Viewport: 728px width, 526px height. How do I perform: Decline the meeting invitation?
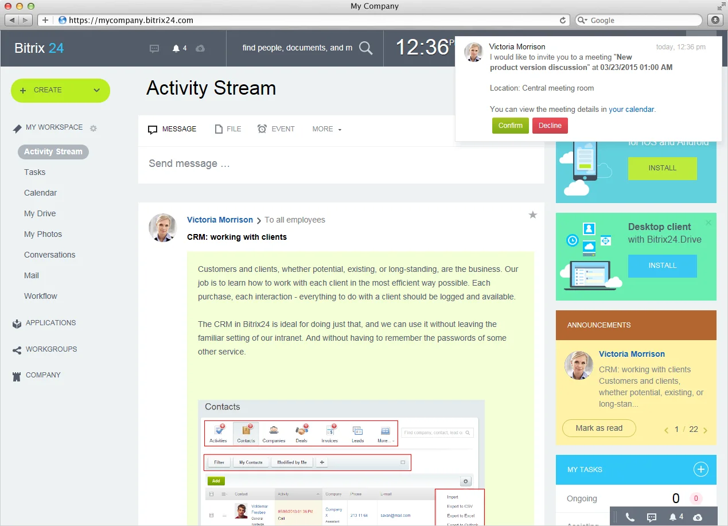pos(550,126)
